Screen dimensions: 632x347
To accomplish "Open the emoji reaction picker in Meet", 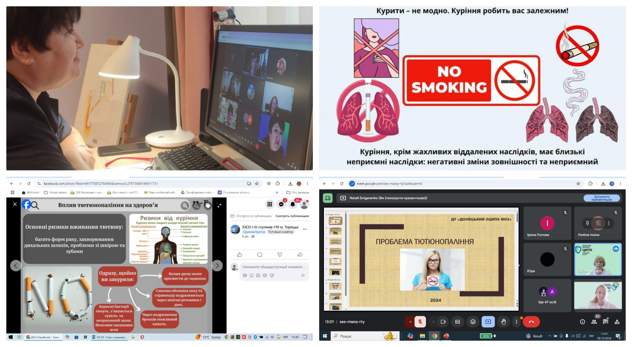I will tap(472, 322).
